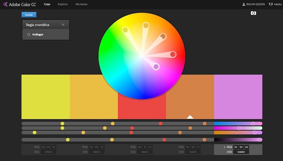This screenshot has height=161, width=283.
Task: Select the orange color swatch
Action: click(x=190, y=97)
